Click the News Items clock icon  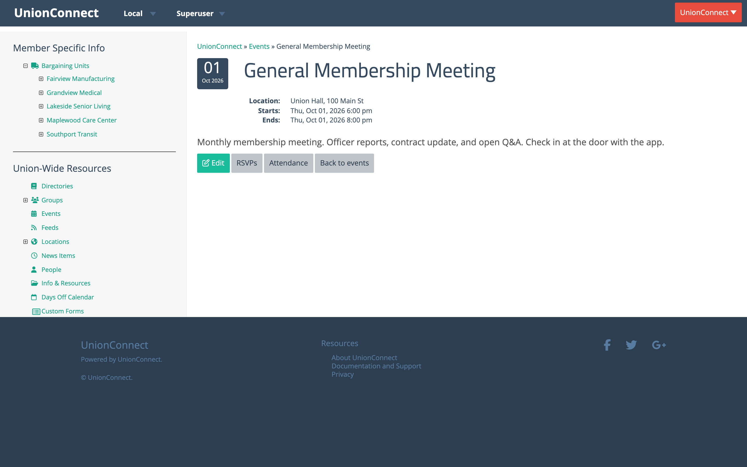[x=34, y=256]
